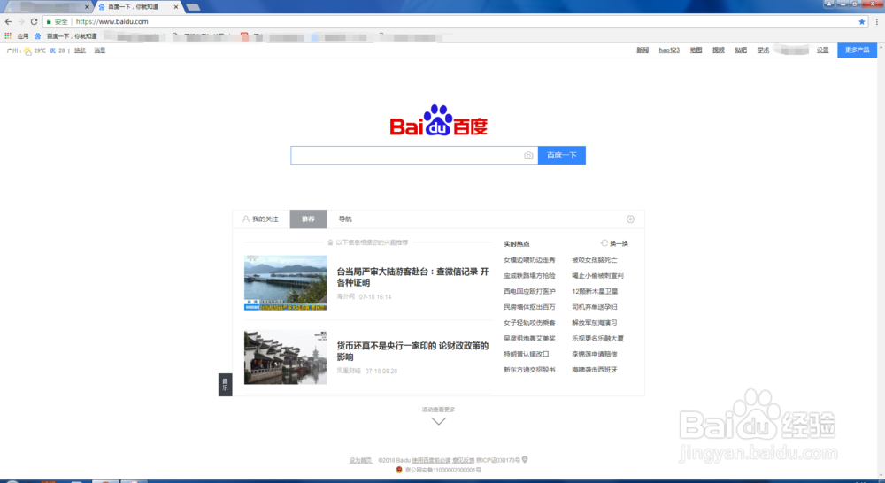Click the police badge icon in footer
The height and width of the screenshot is (483, 885).
[x=399, y=470]
